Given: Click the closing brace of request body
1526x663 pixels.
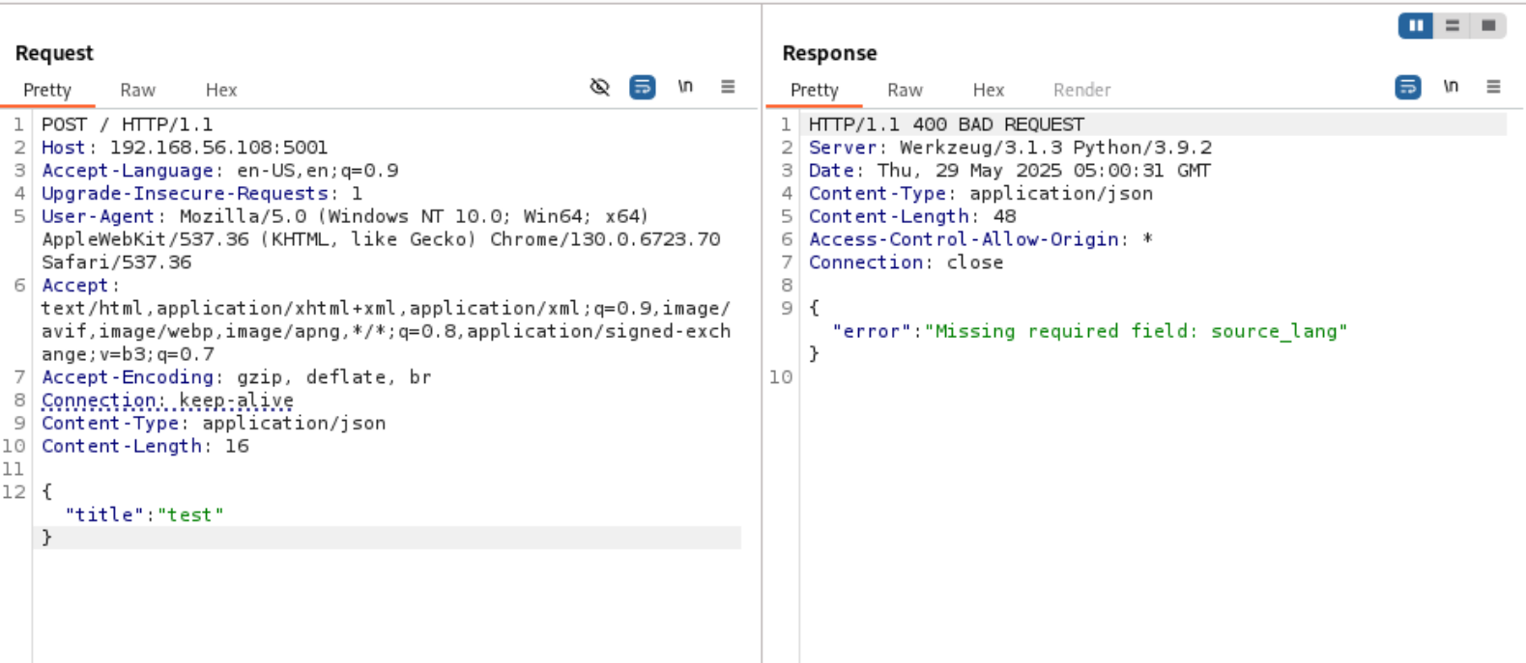Looking at the screenshot, I should click(46, 538).
